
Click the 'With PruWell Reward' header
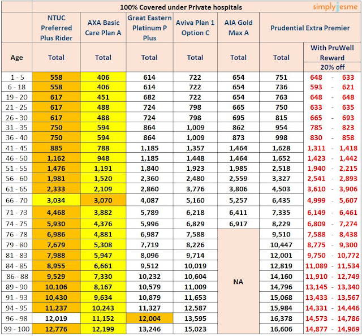[x=332, y=53]
